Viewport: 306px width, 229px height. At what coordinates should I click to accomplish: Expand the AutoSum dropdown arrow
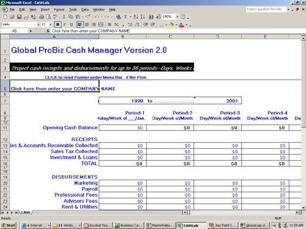[x=130, y=17]
